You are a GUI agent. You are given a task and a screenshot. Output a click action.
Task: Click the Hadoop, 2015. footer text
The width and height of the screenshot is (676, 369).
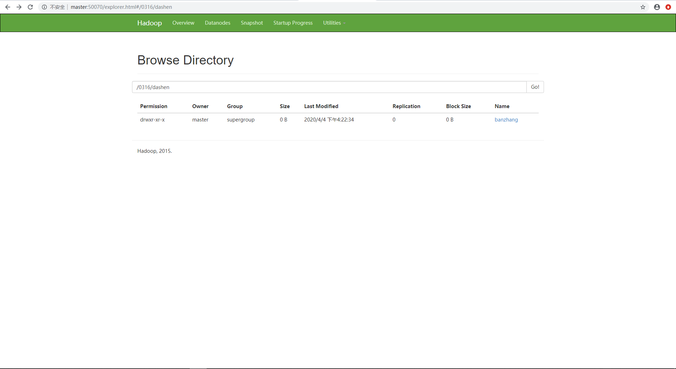[155, 151]
